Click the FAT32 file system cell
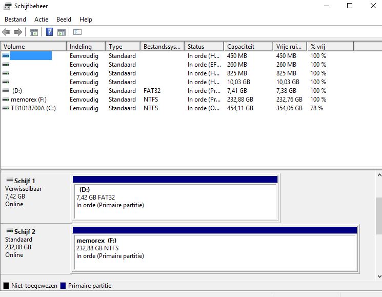The width and height of the screenshot is (382, 297). [152, 91]
